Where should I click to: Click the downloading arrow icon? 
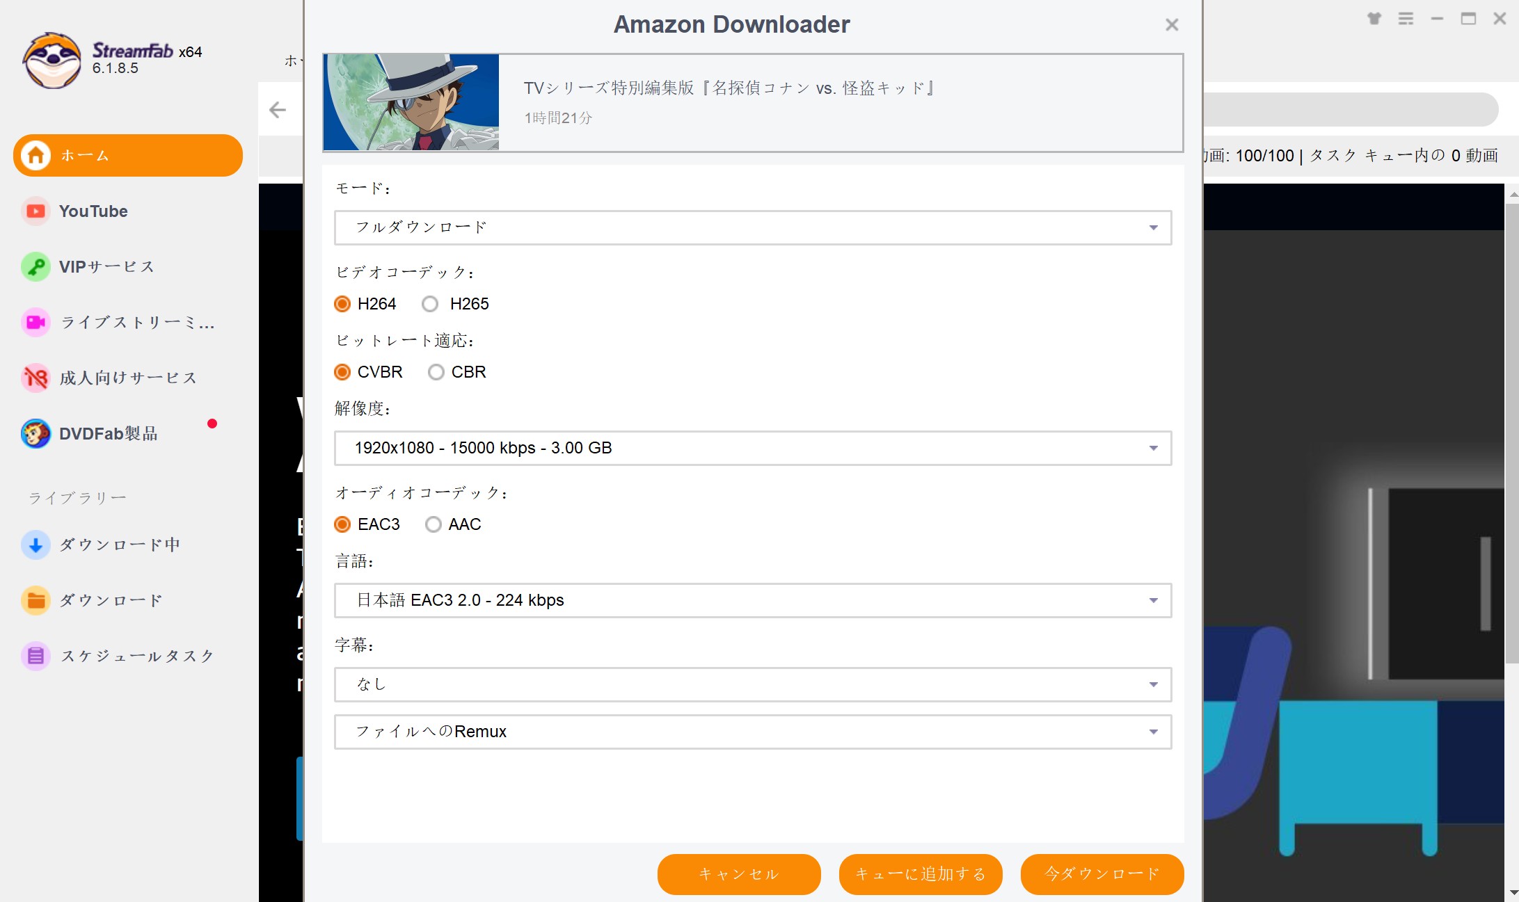pyautogui.click(x=35, y=545)
